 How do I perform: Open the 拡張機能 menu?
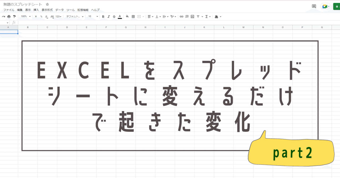[x=83, y=10]
